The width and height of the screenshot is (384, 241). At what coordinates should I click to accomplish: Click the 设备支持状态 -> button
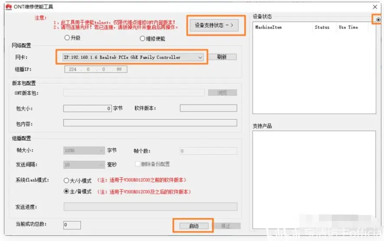214,25
